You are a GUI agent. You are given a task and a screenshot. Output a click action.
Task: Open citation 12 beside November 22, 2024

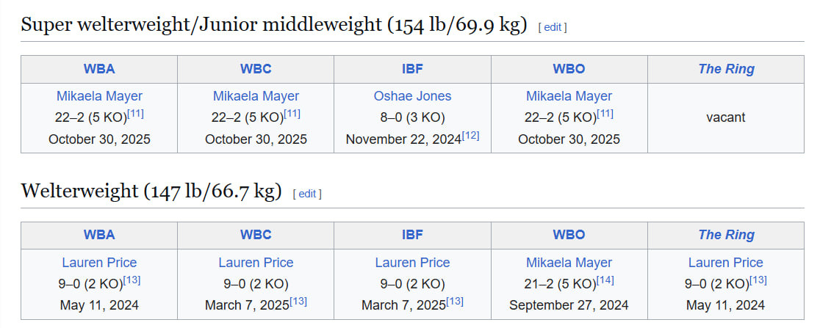point(471,135)
